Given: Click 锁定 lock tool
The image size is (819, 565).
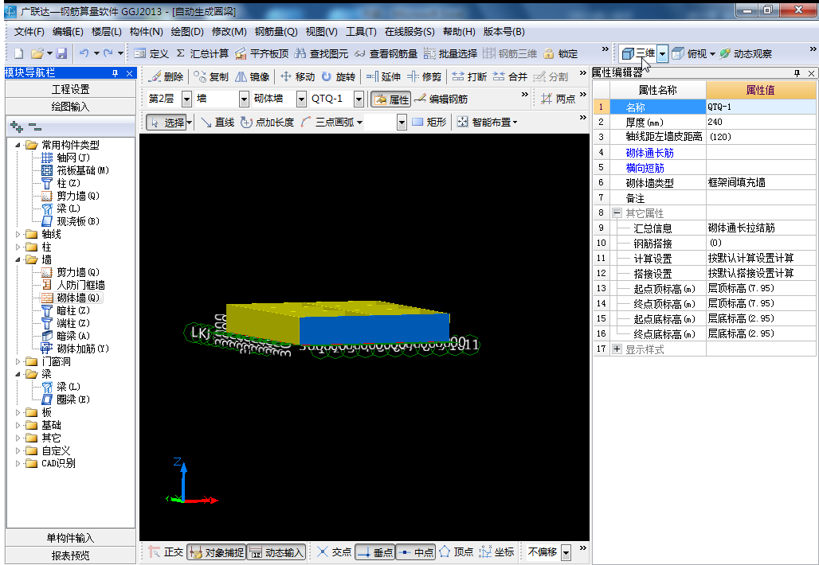Looking at the screenshot, I should (560, 54).
